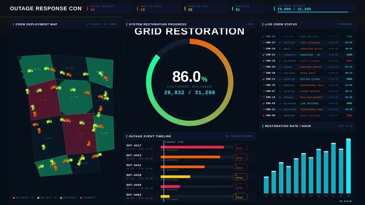
Task: Click the red X icon beside CRW-09
Action: pyautogui.click(x=264, y=115)
